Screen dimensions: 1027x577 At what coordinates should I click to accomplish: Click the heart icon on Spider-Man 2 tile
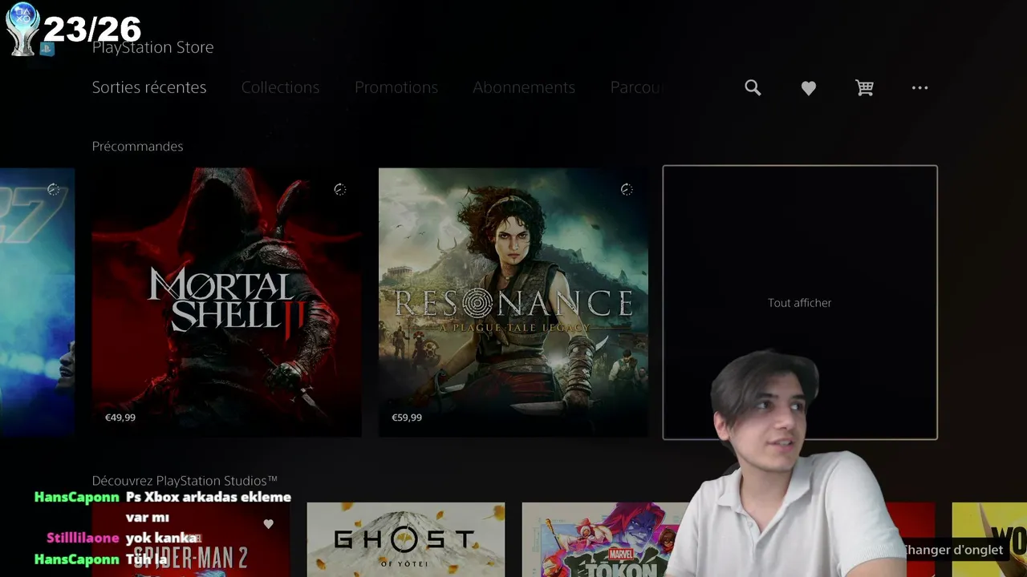point(269,524)
